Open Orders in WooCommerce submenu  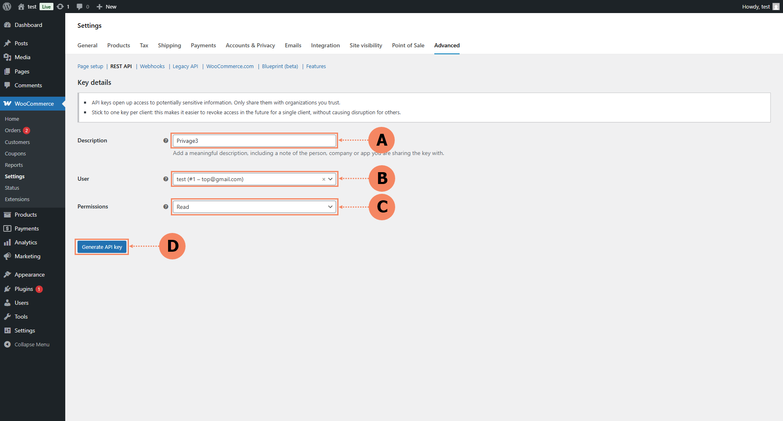point(13,131)
